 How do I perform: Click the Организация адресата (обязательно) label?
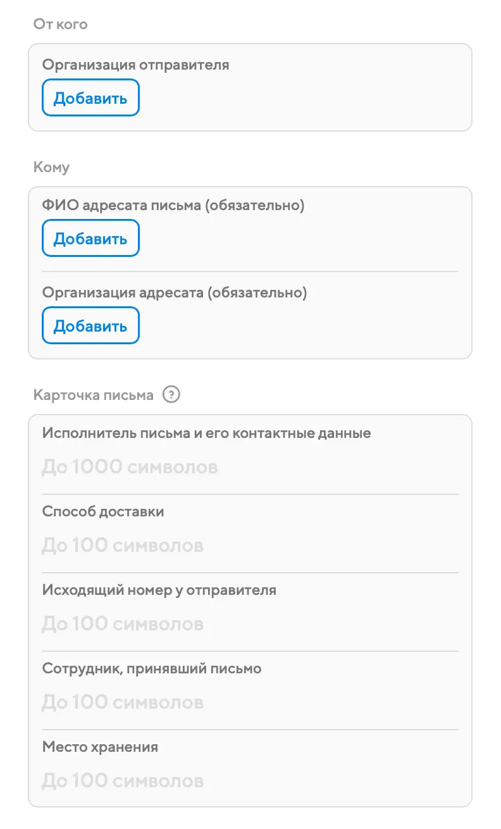(x=175, y=293)
